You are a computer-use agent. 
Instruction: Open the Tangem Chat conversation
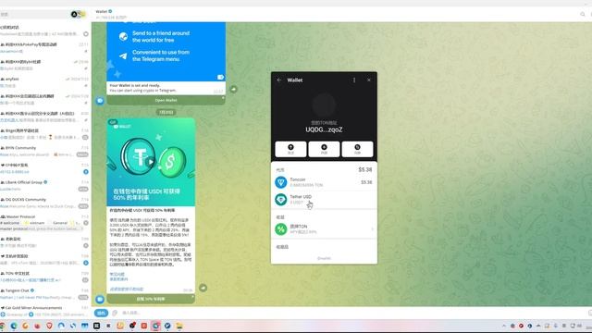[45, 294]
